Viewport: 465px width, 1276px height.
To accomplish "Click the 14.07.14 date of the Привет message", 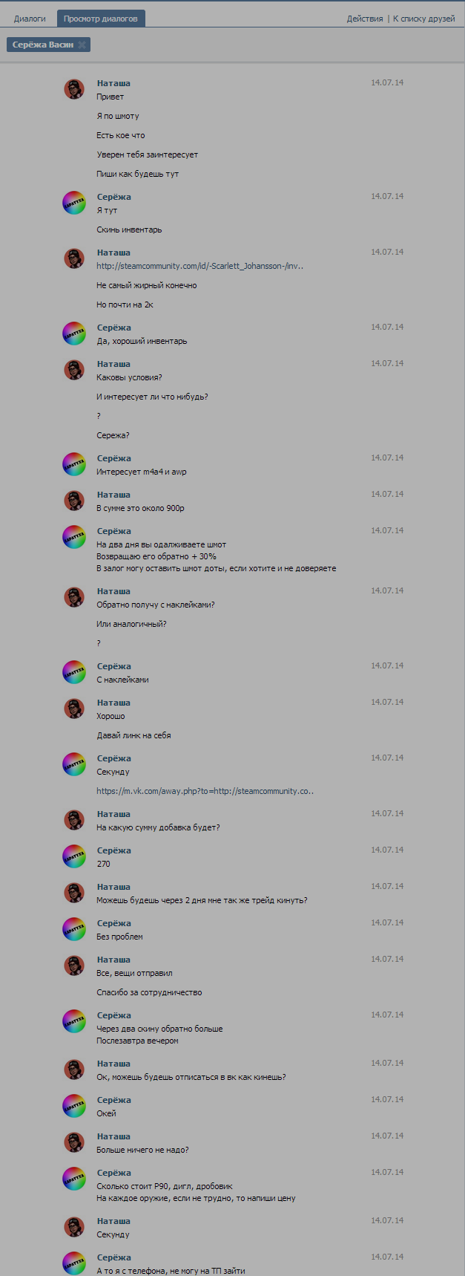I will tap(387, 83).
